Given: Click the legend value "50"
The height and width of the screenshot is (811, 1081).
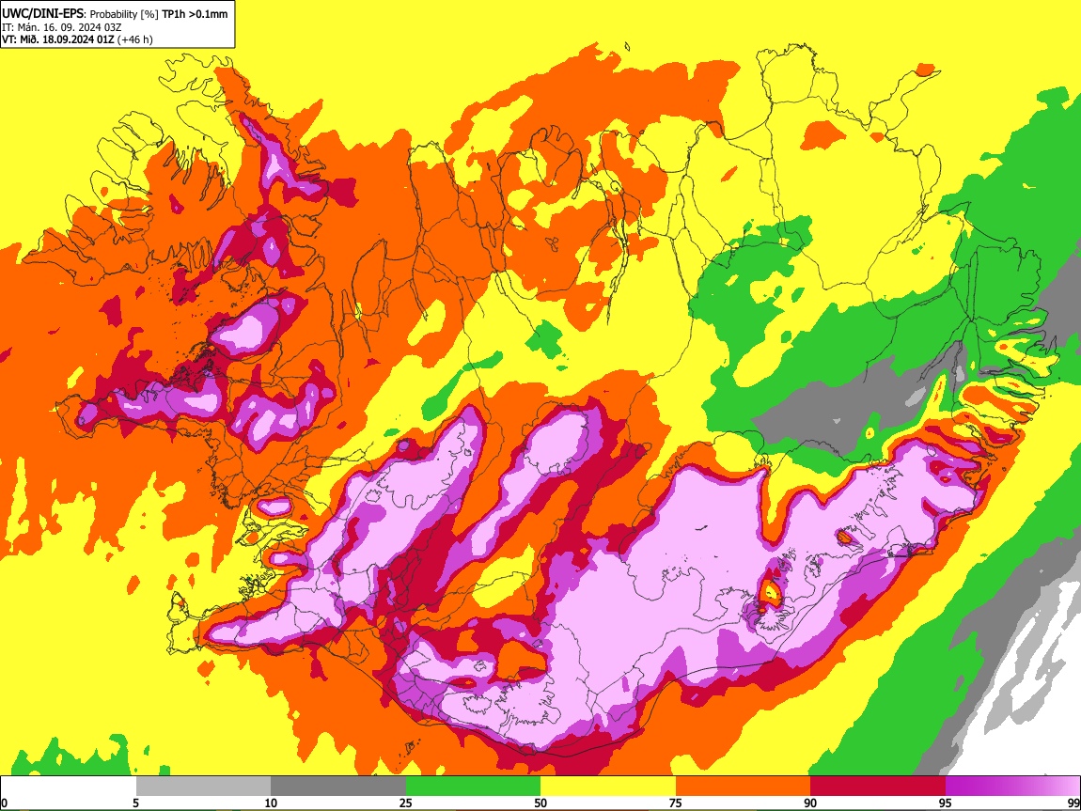Looking at the screenshot, I should click(x=540, y=803).
